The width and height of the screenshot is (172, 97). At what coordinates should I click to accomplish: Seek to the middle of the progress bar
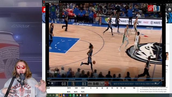point(105,78)
